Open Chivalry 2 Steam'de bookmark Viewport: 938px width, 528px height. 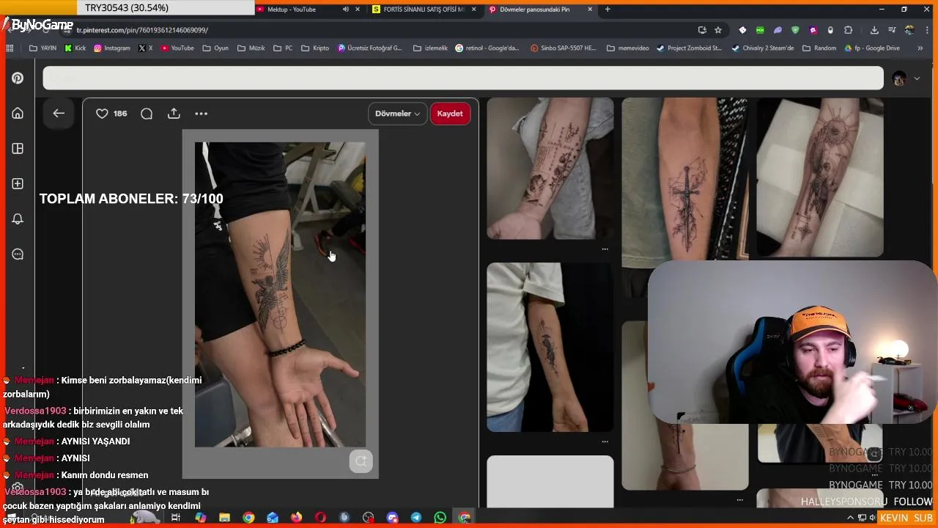pos(763,48)
